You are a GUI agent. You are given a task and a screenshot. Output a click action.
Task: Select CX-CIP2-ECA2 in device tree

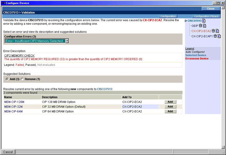click(x=201, y=31)
